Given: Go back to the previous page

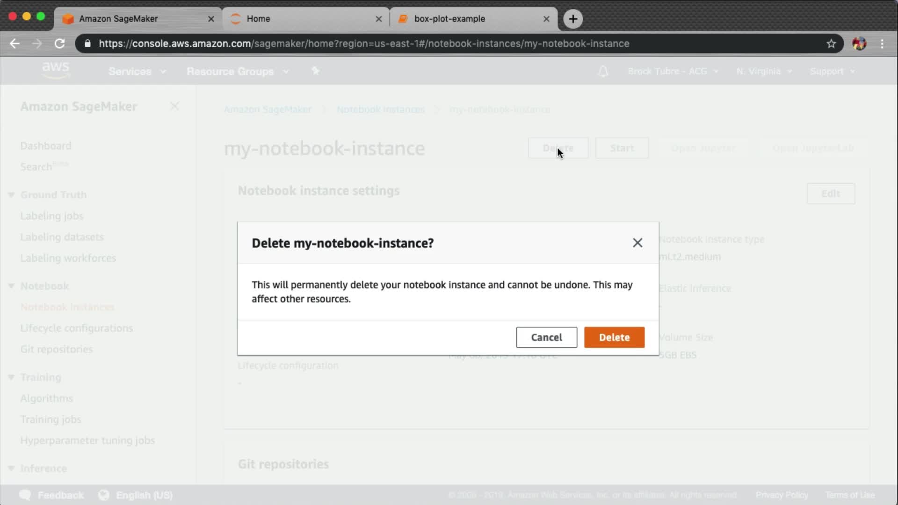Looking at the screenshot, I should tap(15, 43).
